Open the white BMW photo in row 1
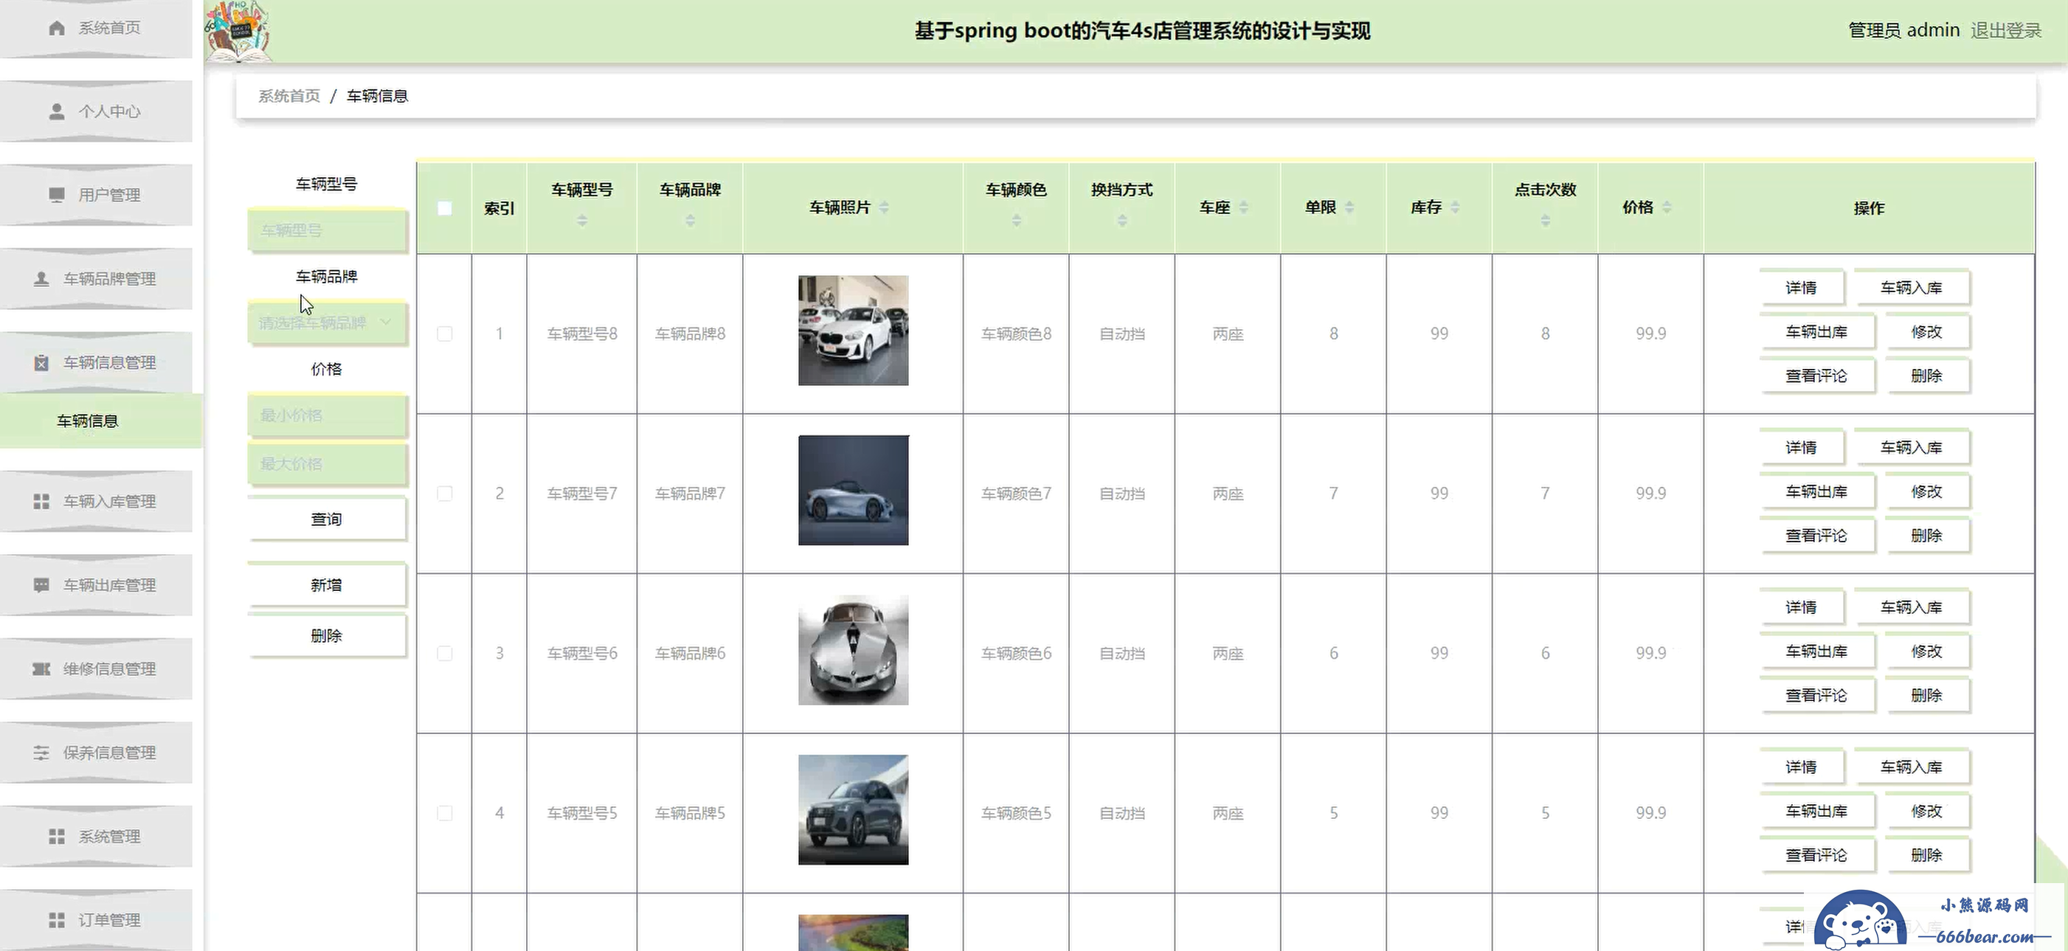Image resolution: width=2068 pixels, height=951 pixels. [x=854, y=331]
